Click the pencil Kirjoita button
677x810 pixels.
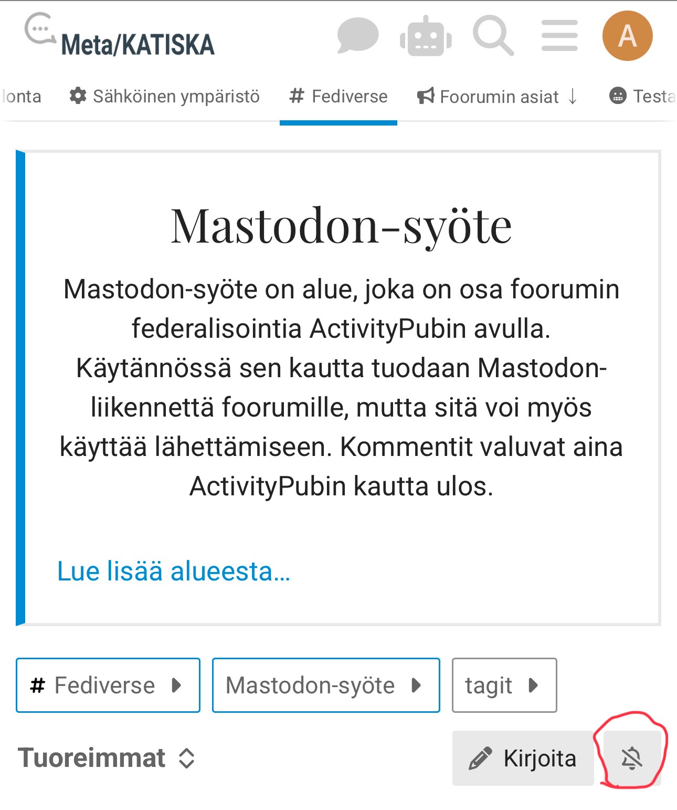[523, 759]
